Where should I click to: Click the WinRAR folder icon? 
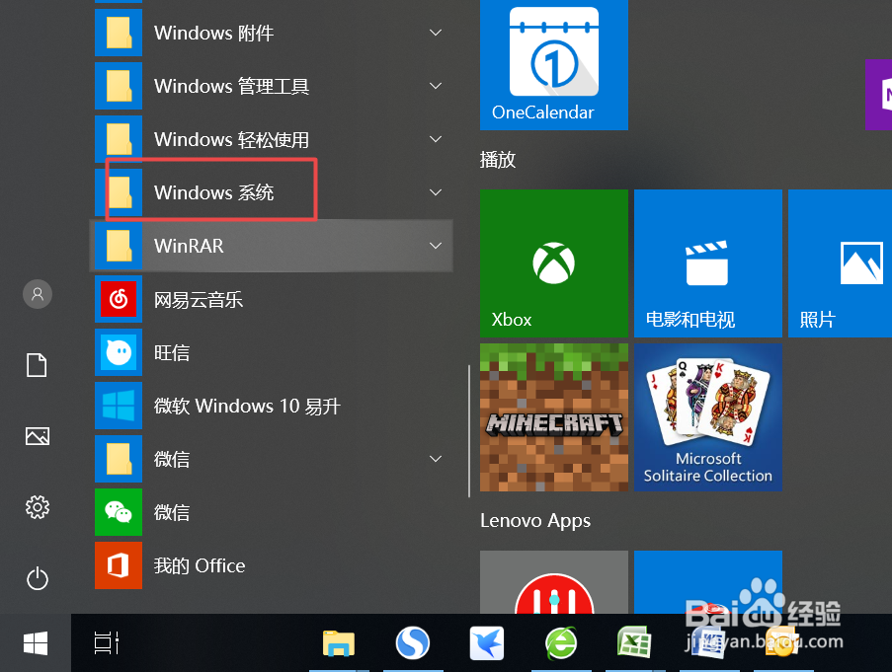(119, 246)
